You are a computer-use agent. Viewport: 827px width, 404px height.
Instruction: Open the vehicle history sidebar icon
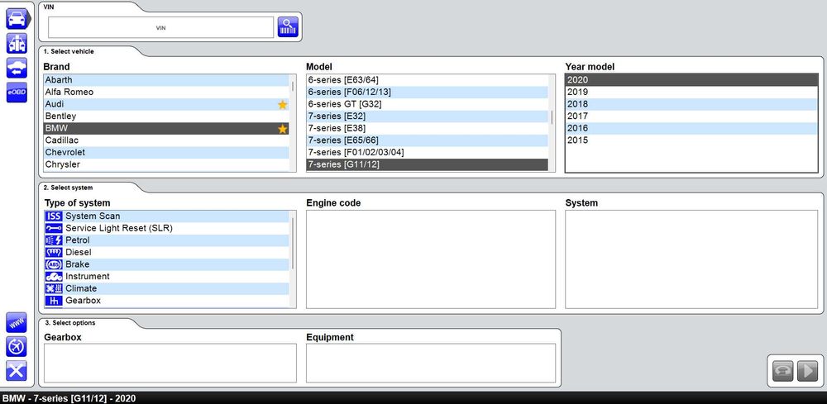coord(17,68)
